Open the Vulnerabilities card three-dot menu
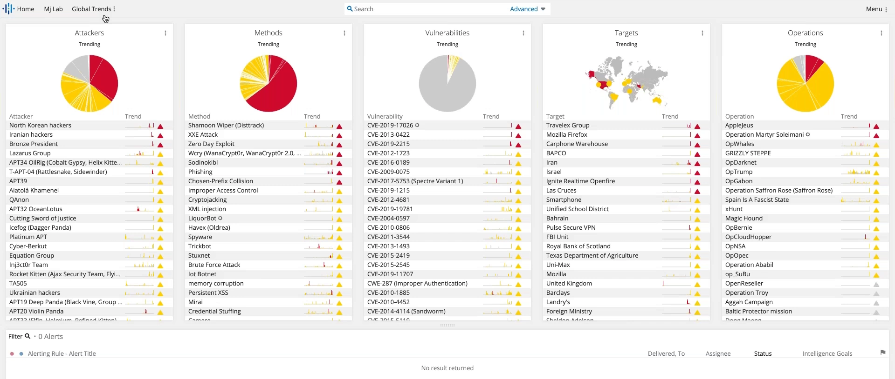Image resolution: width=895 pixels, height=379 pixels. (x=523, y=33)
